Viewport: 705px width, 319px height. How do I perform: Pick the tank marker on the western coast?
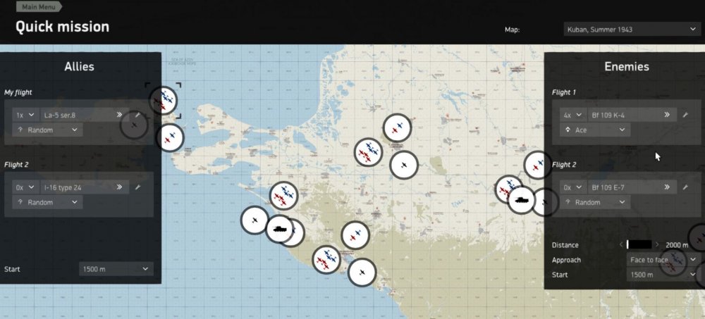[x=280, y=229]
